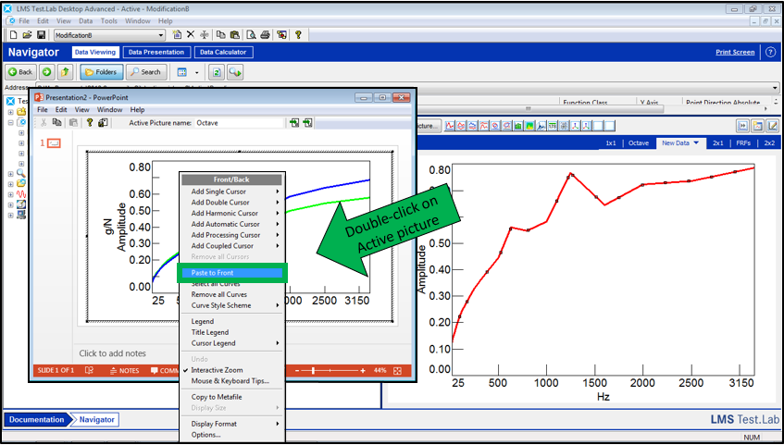Click the yellow question mark help icon in Test.Lab

click(x=298, y=34)
